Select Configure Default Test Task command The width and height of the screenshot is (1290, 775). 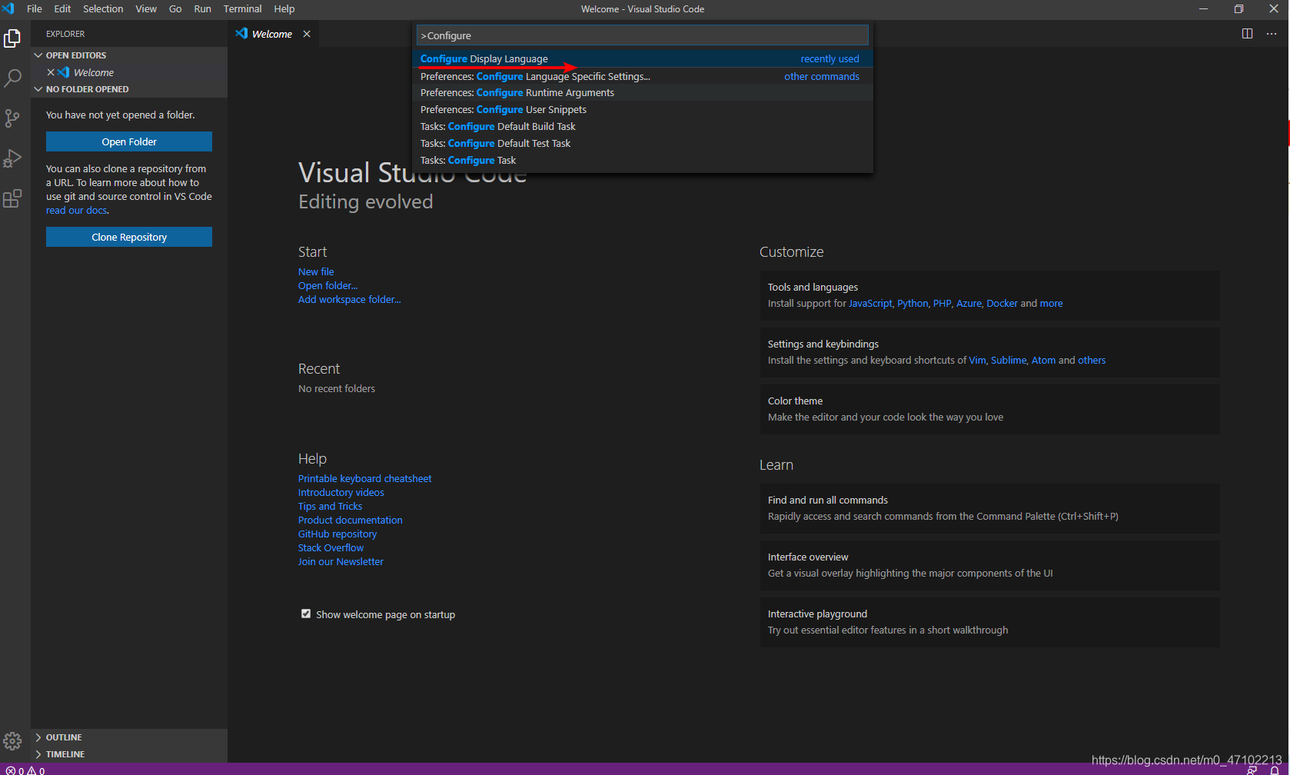pyautogui.click(x=643, y=143)
